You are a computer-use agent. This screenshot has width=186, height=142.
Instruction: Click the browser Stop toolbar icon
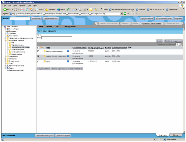[x=22, y=9]
